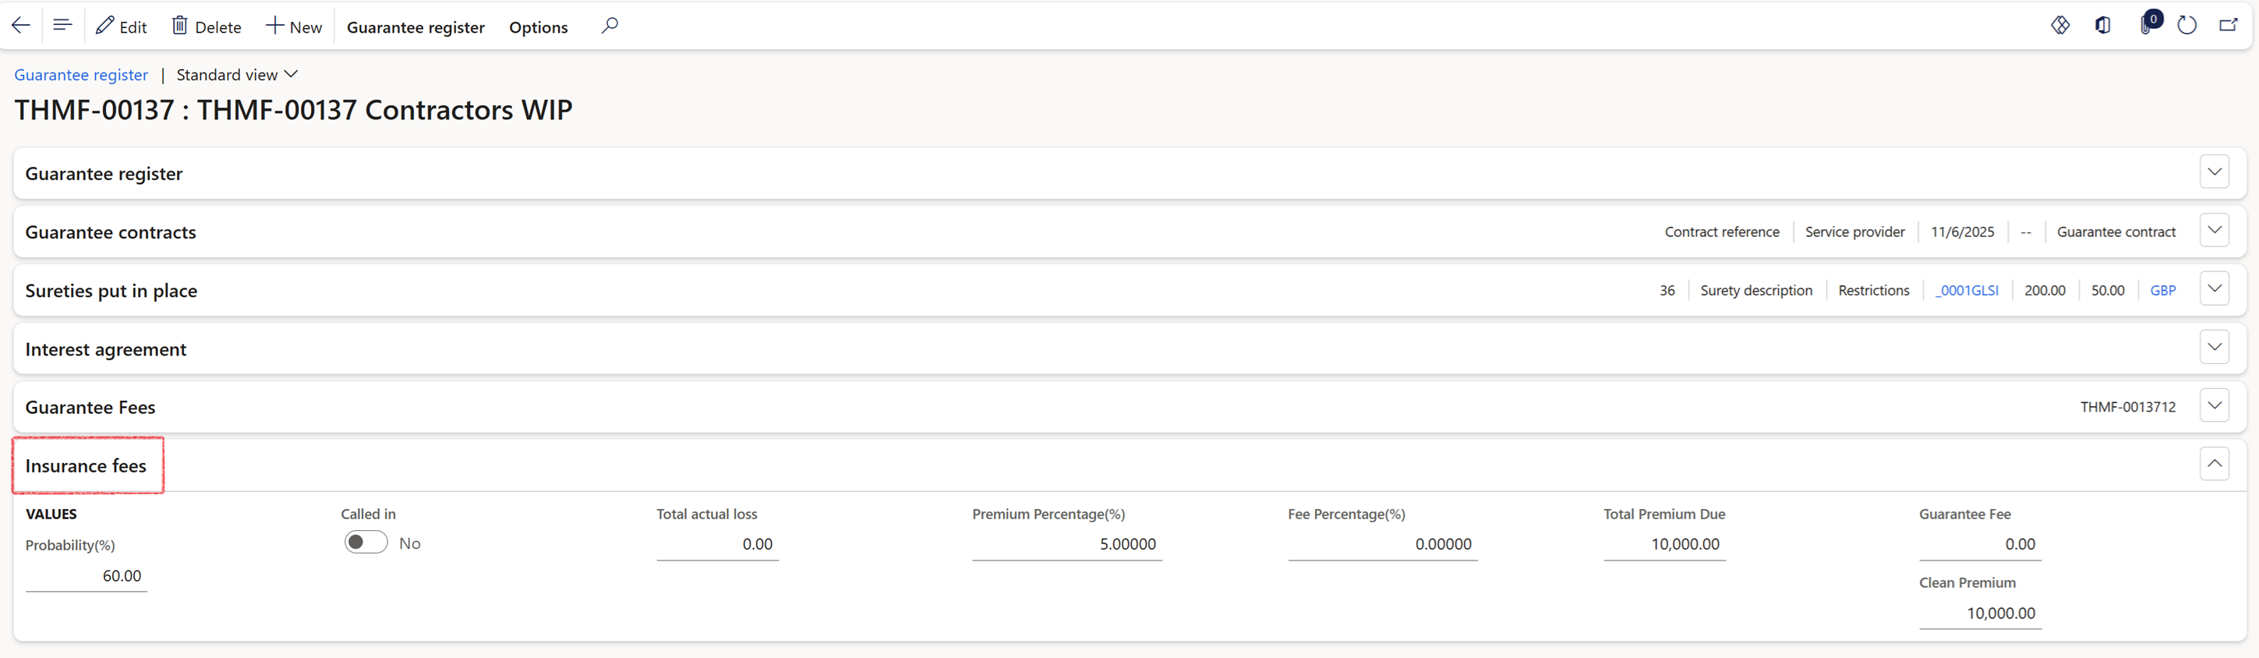Collapse the Insurance fees section
The width and height of the screenshot is (2259, 658).
click(x=2215, y=463)
